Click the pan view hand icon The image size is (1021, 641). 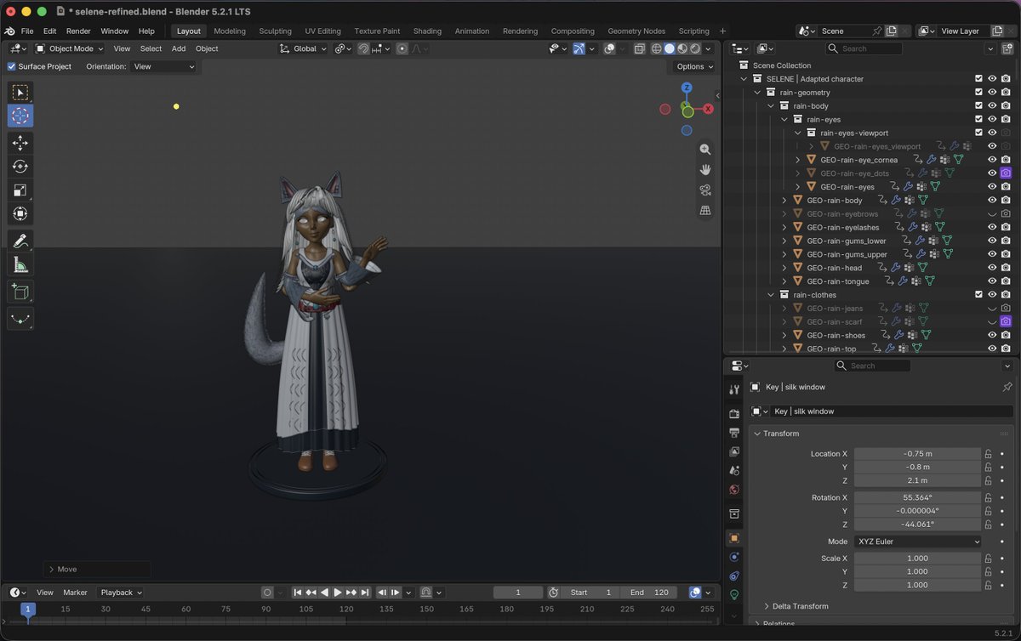click(705, 169)
